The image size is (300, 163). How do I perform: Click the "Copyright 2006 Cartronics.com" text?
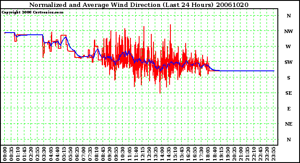click(33, 12)
